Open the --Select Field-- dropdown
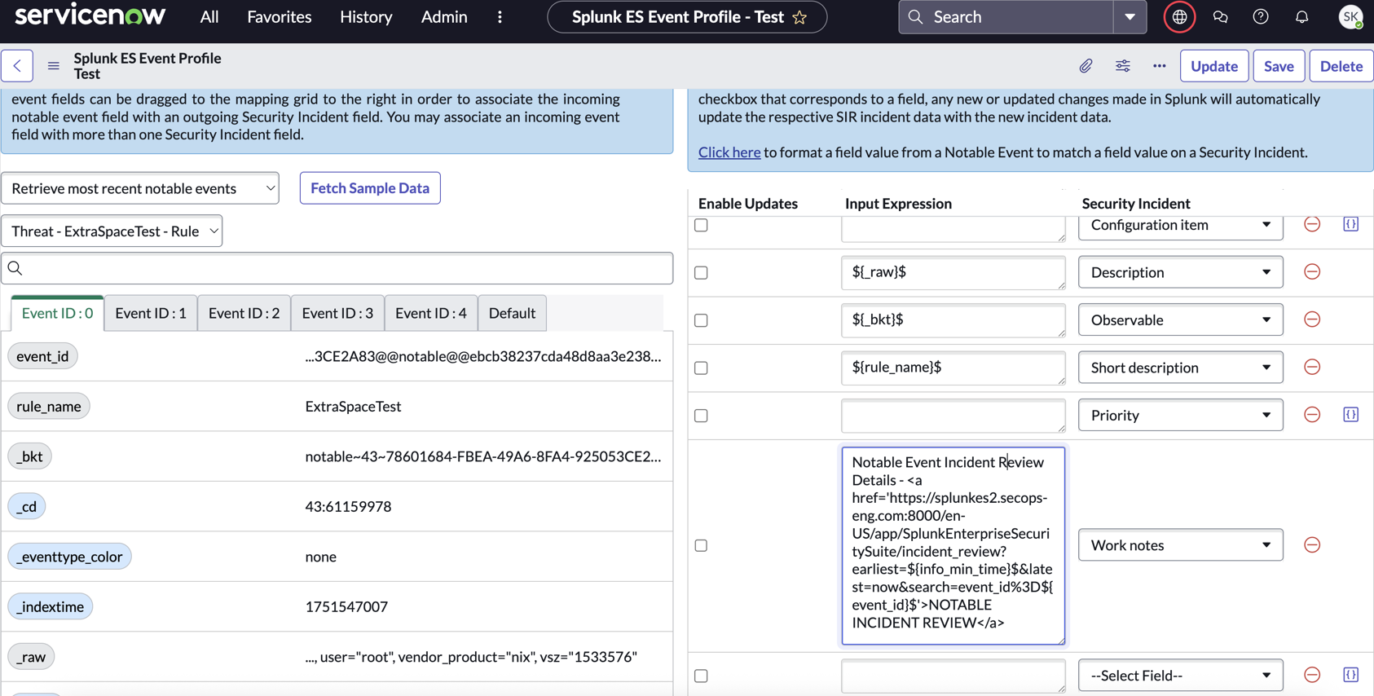 (1180, 676)
